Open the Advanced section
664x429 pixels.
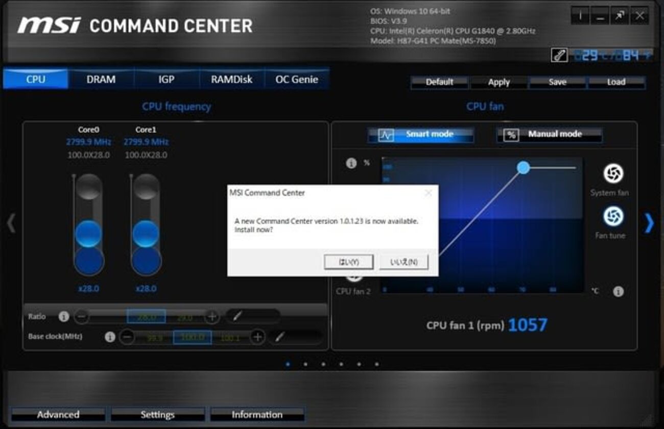[58, 415]
